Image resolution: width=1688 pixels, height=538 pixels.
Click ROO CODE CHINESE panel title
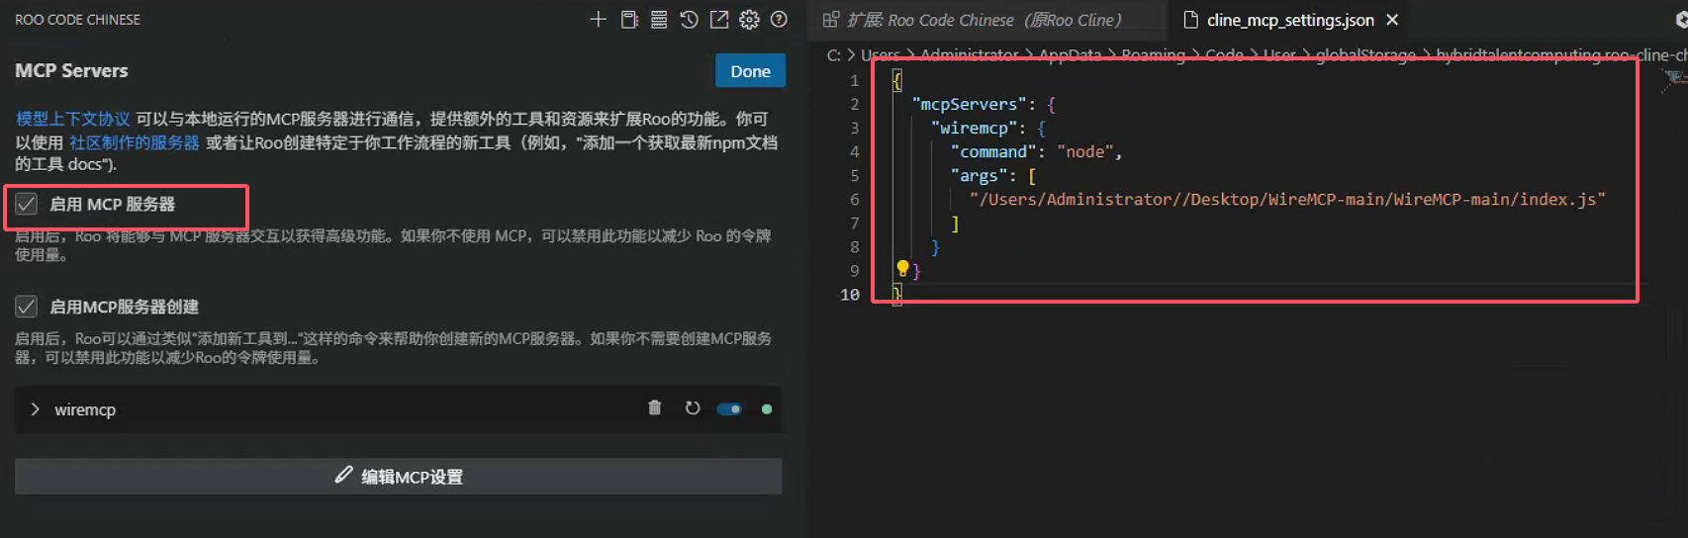pos(77,20)
